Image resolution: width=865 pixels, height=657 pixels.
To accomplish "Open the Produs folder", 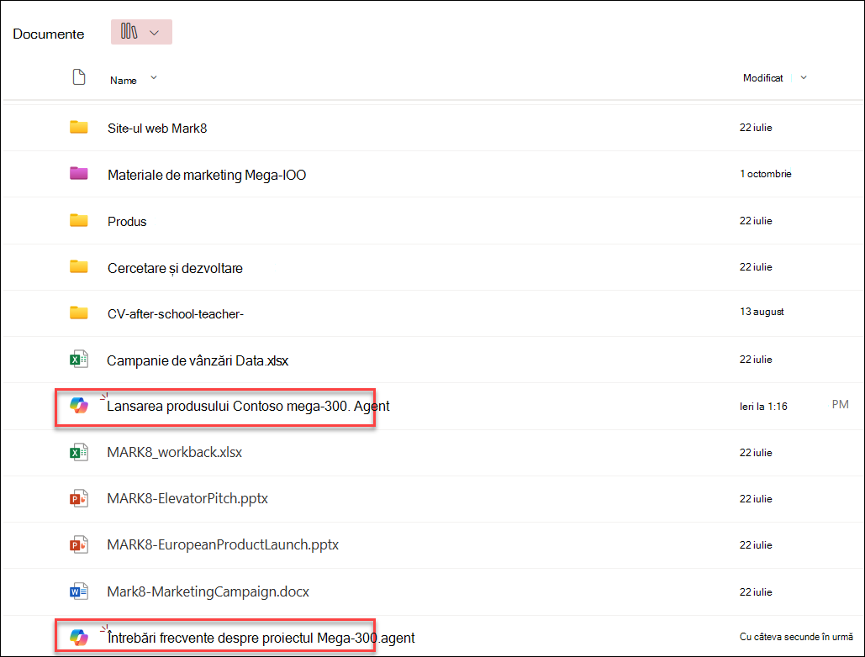I will pyautogui.click(x=127, y=222).
